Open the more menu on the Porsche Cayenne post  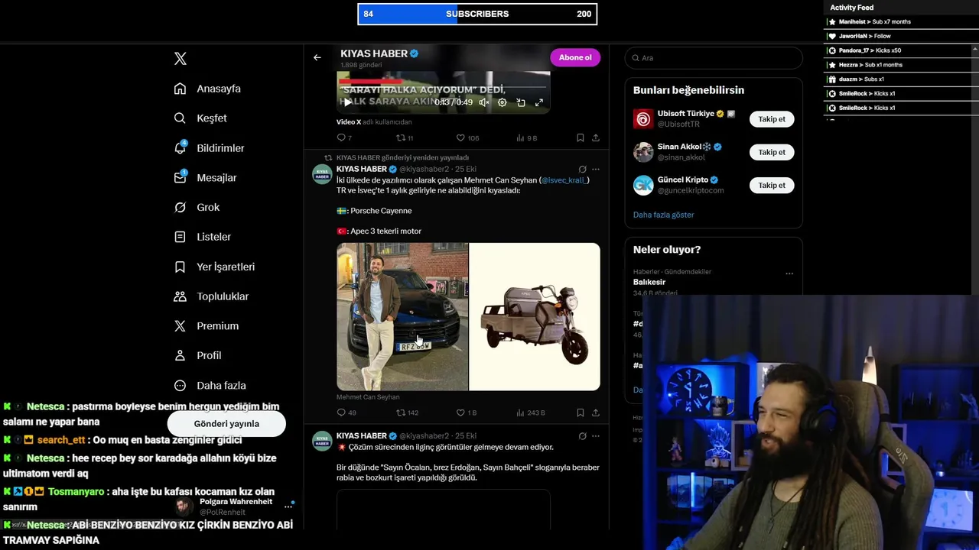pyautogui.click(x=596, y=170)
